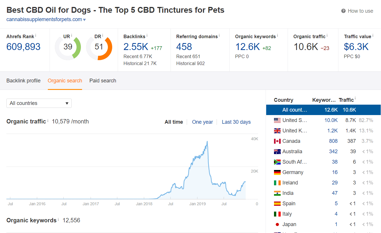The height and width of the screenshot is (233, 381).
Task: Open the 29 keywords for Ireland
Action: tap(335, 183)
